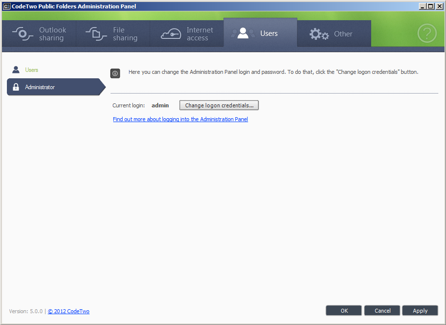
Task: Go to the Other tab
Action: [x=334, y=33]
